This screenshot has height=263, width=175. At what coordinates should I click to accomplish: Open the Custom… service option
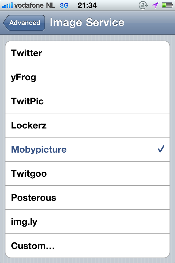click(x=87, y=246)
